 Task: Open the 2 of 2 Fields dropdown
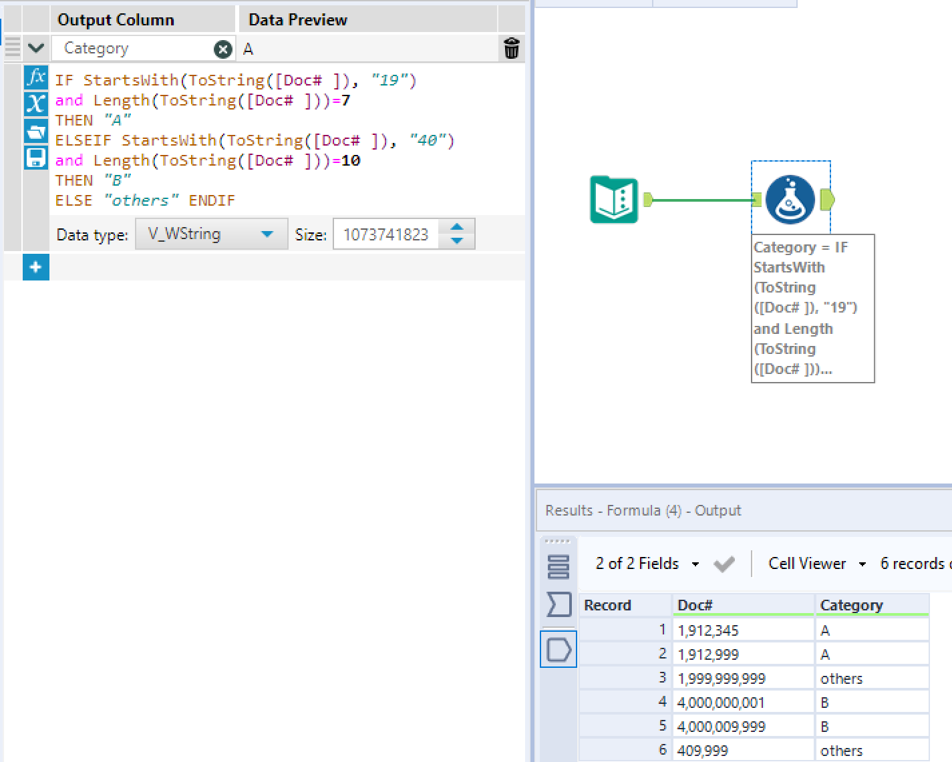tap(695, 563)
